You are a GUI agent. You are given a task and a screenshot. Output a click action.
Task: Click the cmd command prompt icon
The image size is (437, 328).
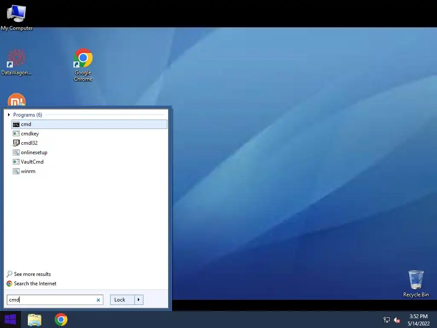coord(16,124)
